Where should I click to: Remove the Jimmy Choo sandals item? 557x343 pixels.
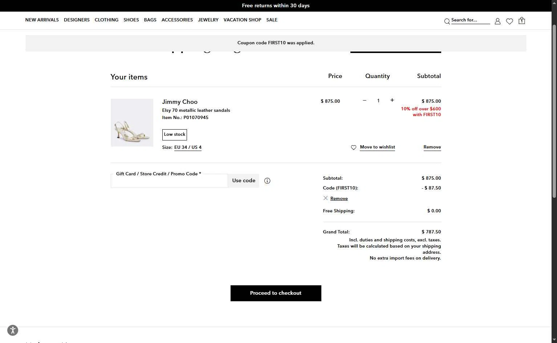(432, 147)
